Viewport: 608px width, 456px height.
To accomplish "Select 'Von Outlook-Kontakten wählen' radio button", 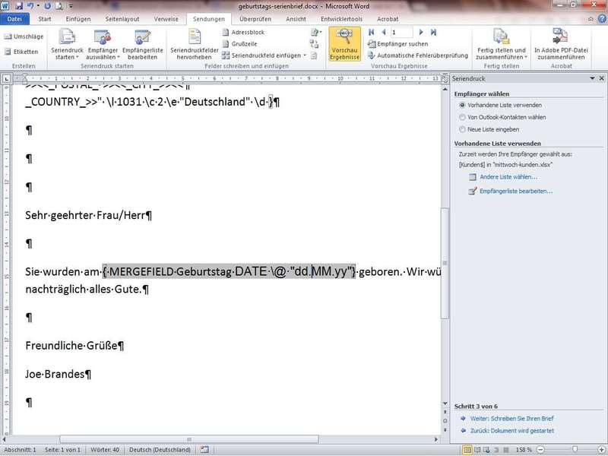I will click(462, 117).
